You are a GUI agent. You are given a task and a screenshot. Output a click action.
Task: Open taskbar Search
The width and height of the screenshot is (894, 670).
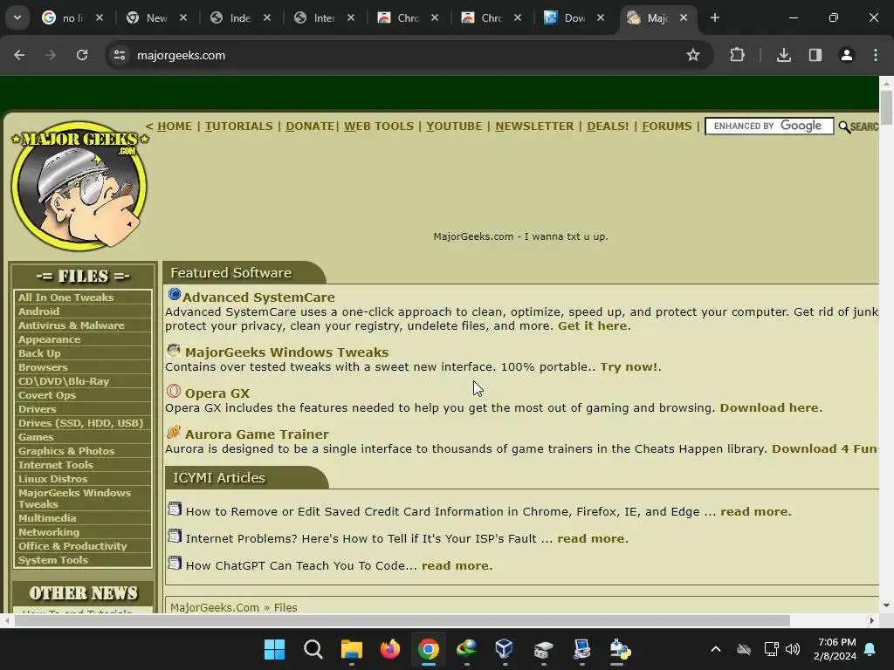tap(313, 649)
